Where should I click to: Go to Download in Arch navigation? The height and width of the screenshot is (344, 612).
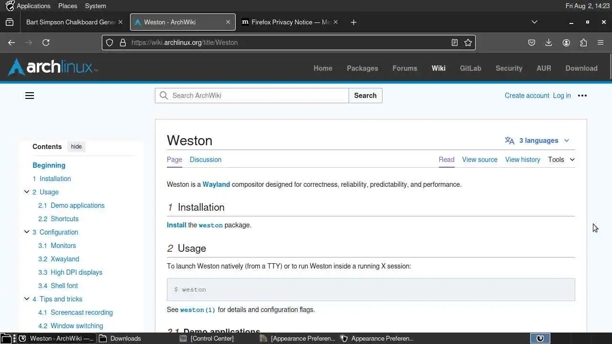pos(581,68)
